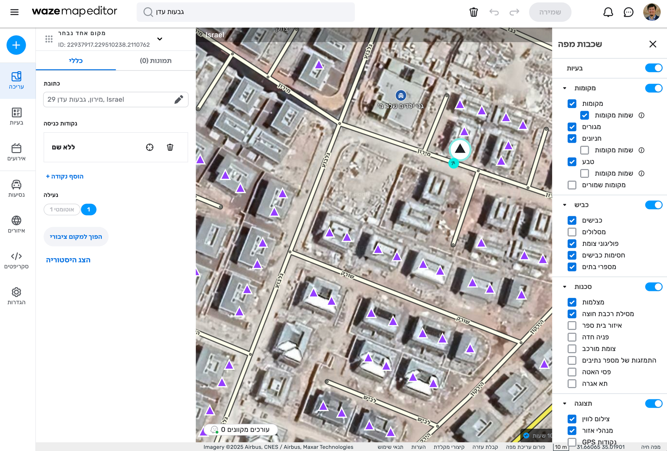Viewport: 667px width, 451px height.
Task: Open the hamburger main menu
Action: pos(14,12)
